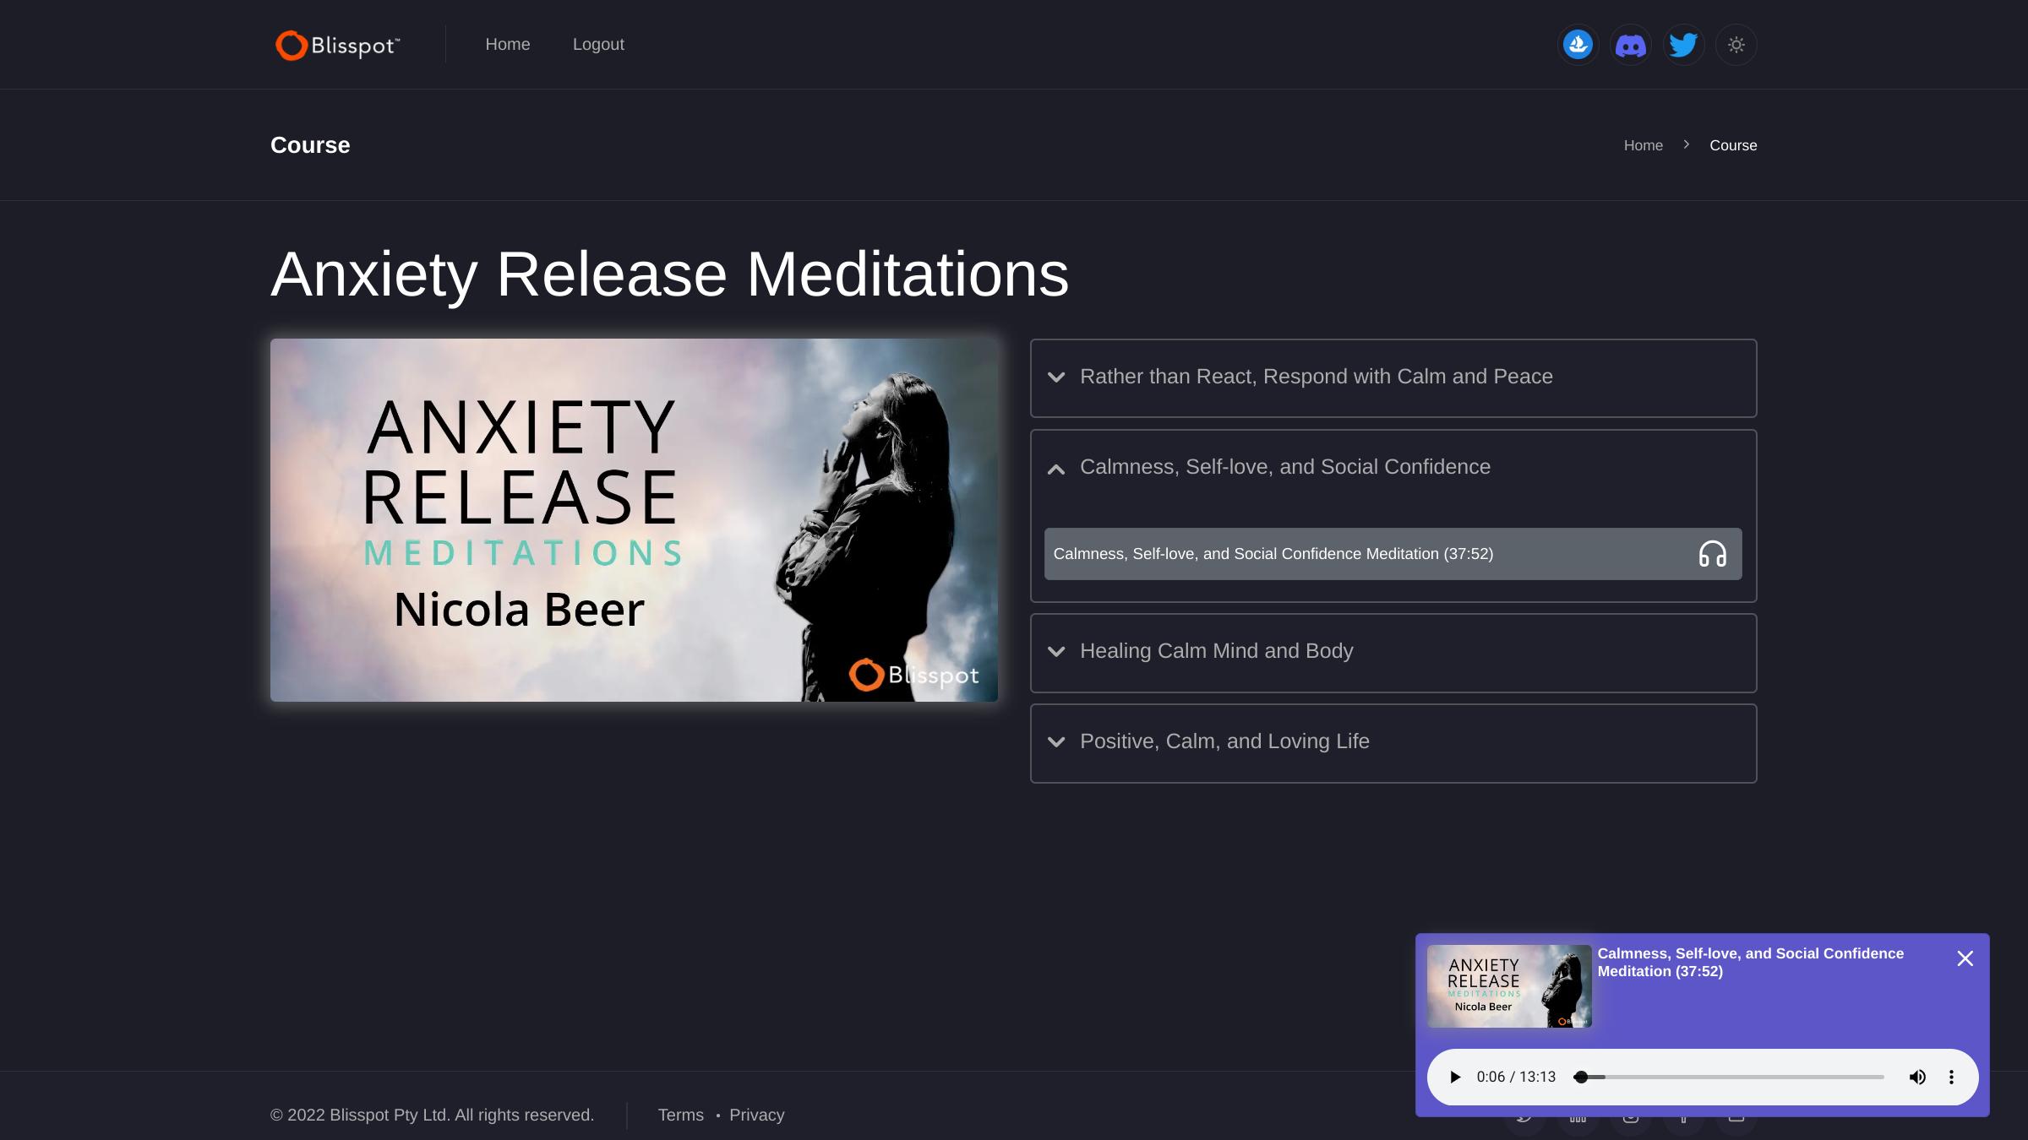The image size is (2028, 1140).
Task: Open audio player three-dot options menu
Action: pyautogui.click(x=1951, y=1077)
